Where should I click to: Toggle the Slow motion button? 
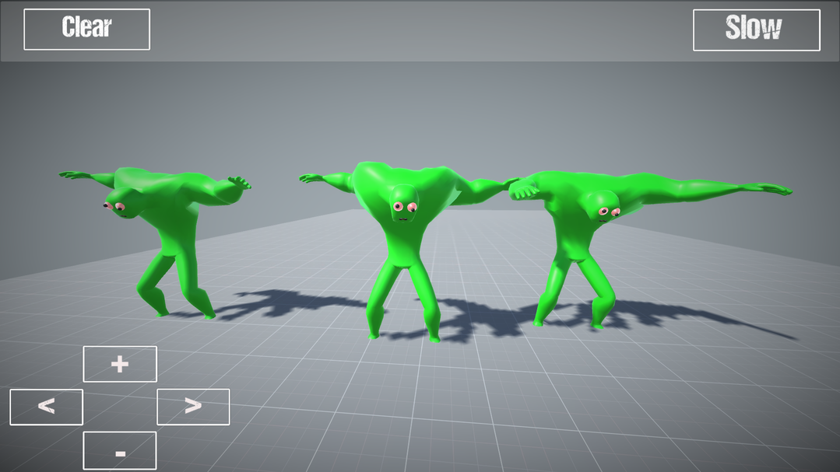tap(756, 30)
